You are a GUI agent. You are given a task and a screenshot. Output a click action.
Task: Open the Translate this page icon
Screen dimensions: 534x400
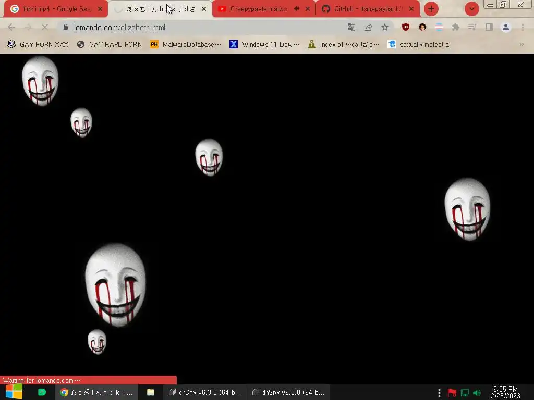351,27
